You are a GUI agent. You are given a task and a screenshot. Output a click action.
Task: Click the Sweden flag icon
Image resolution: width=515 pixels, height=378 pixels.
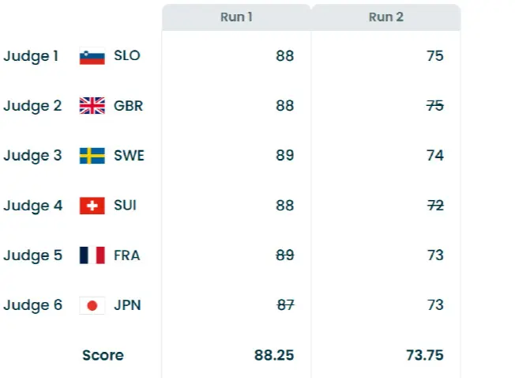(x=92, y=156)
